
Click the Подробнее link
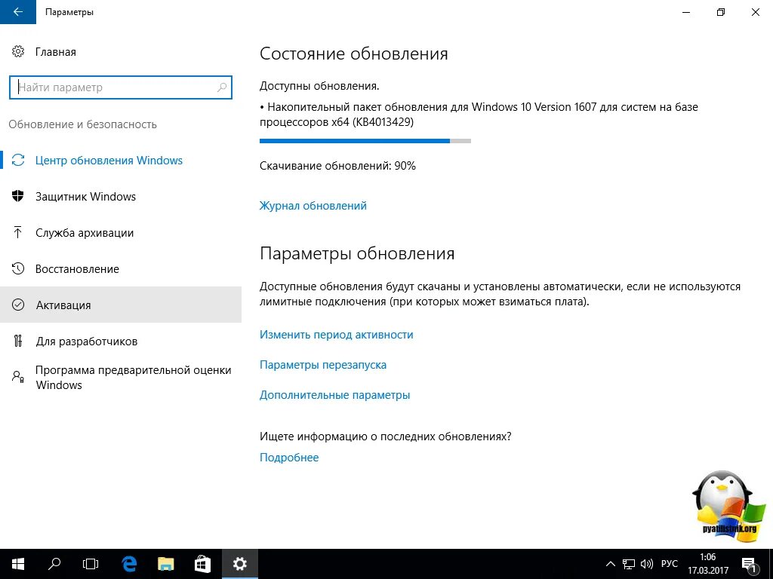pos(289,458)
